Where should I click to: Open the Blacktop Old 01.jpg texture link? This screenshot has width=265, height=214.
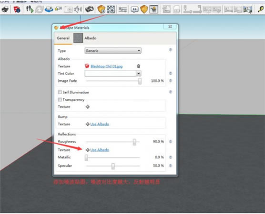[106, 66]
